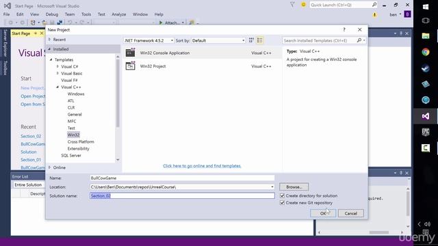Click the search magnifier in template search

point(359,40)
